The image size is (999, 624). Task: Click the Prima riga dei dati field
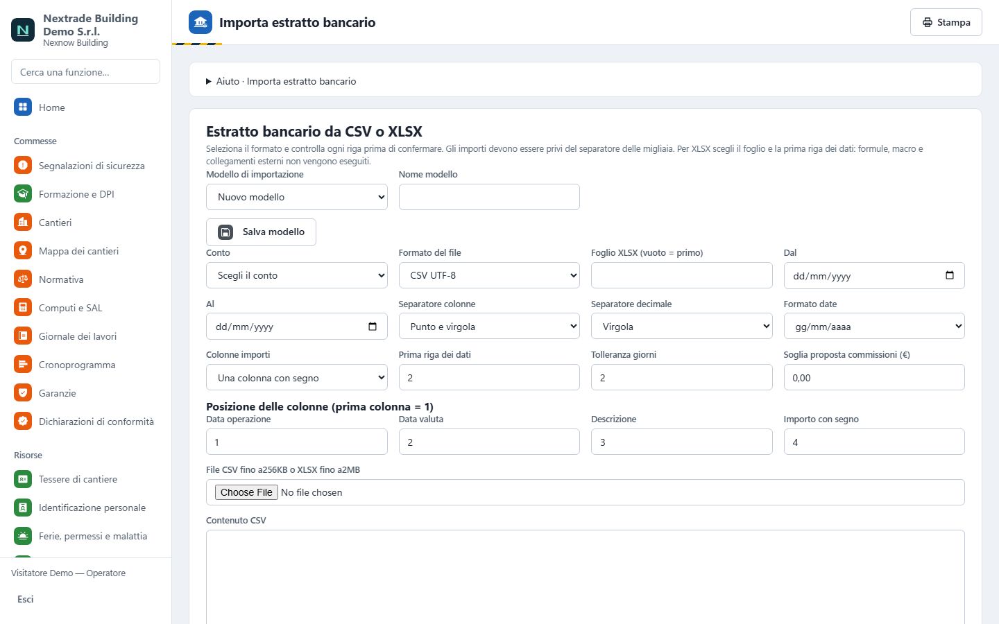click(489, 377)
